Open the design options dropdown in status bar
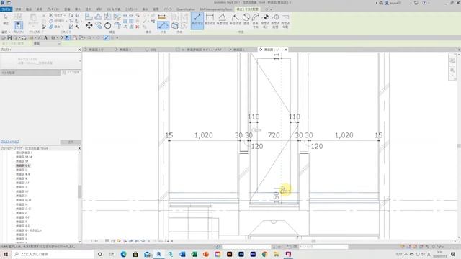This screenshot has height=259, width=461. click(x=323, y=247)
